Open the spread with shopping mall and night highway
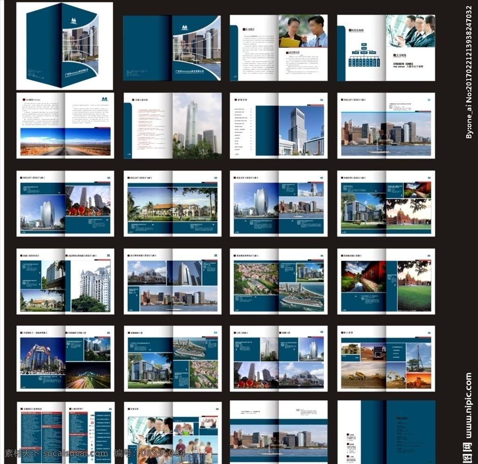 [x=65, y=359]
